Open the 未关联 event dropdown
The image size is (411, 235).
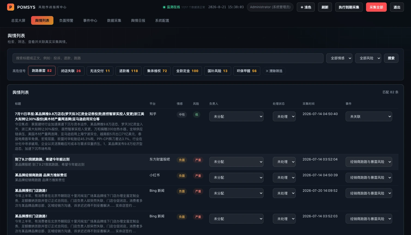coord(369,116)
